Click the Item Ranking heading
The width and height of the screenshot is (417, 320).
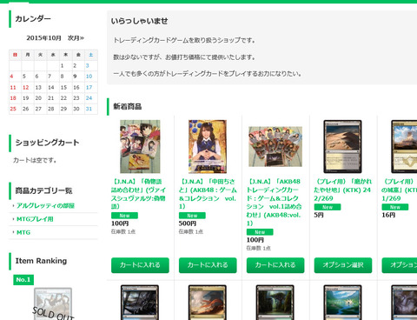41,261
